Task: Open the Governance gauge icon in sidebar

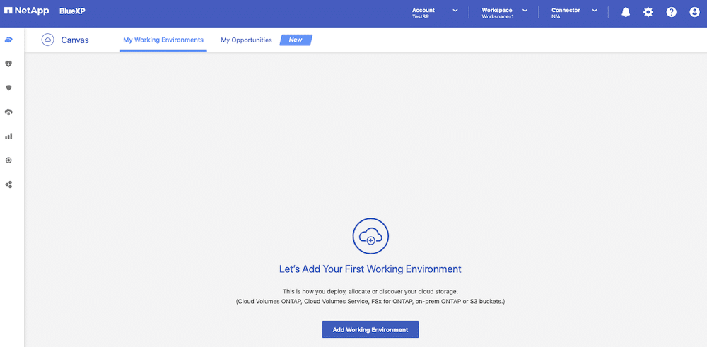Action: tap(8, 112)
